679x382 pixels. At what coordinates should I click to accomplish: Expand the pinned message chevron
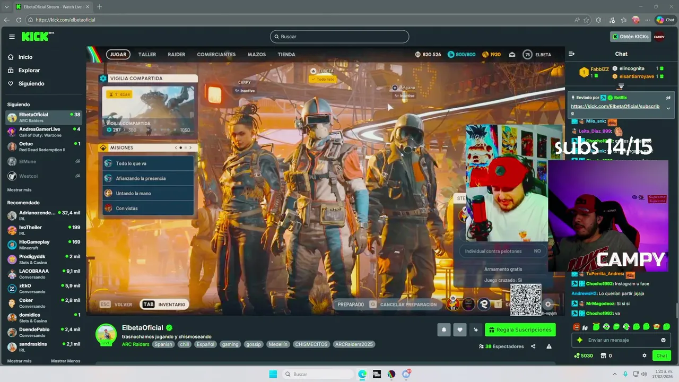coord(668,108)
